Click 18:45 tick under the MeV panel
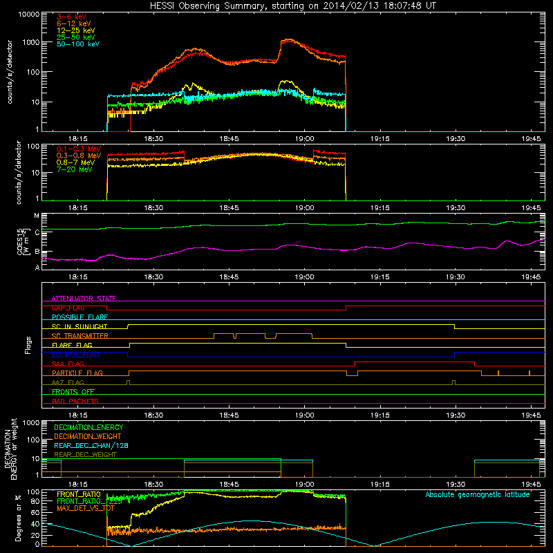The image size is (553, 553). click(x=229, y=208)
